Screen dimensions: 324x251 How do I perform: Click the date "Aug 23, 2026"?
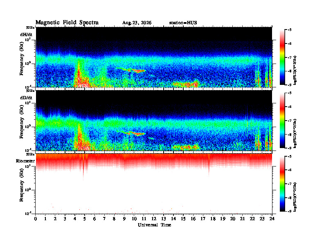tap(137, 23)
